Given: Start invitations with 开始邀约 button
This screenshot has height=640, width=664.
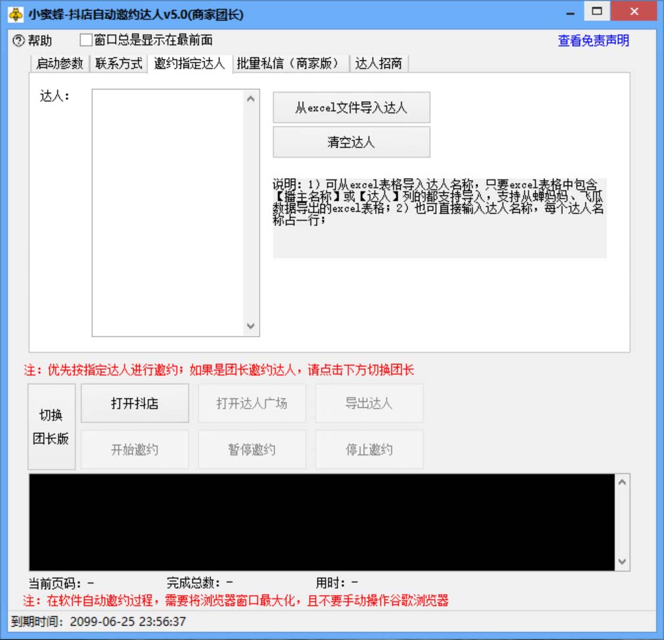Looking at the screenshot, I should [135, 449].
